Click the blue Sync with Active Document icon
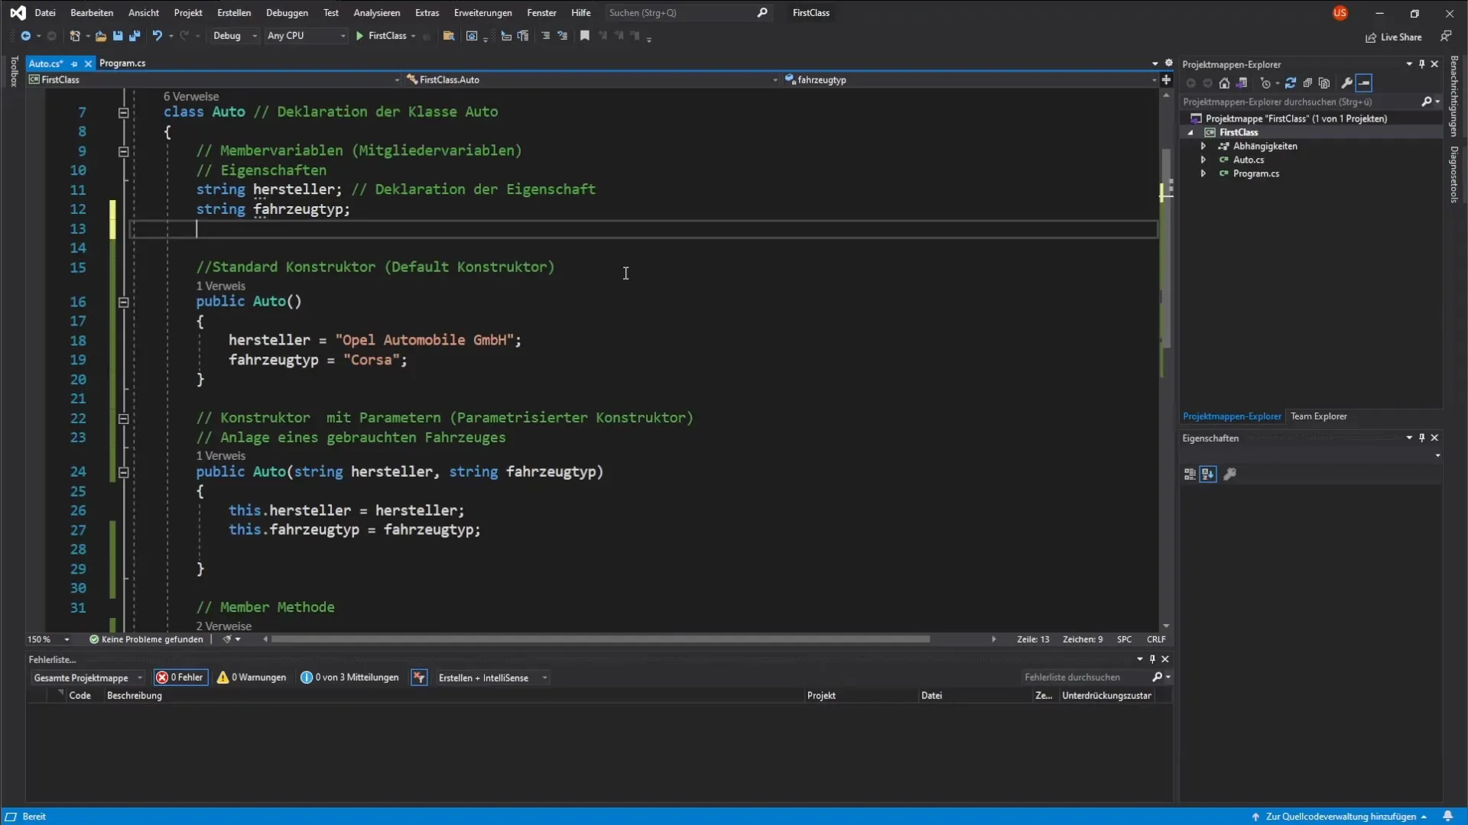1468x825 pixels. point(1291,83)
